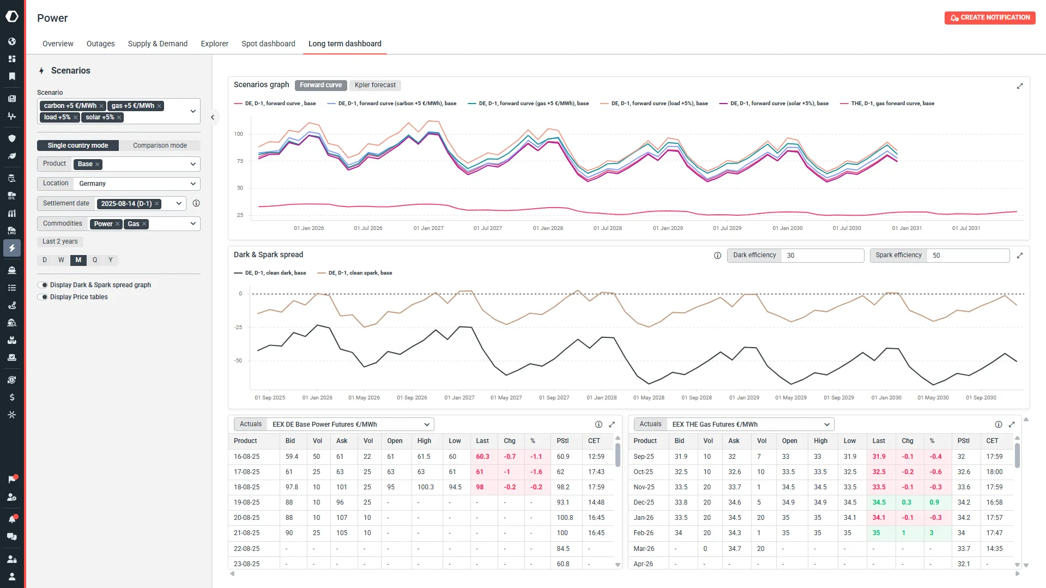
Task: Click the Kpler logo at top left
Action: click(12, 16)
